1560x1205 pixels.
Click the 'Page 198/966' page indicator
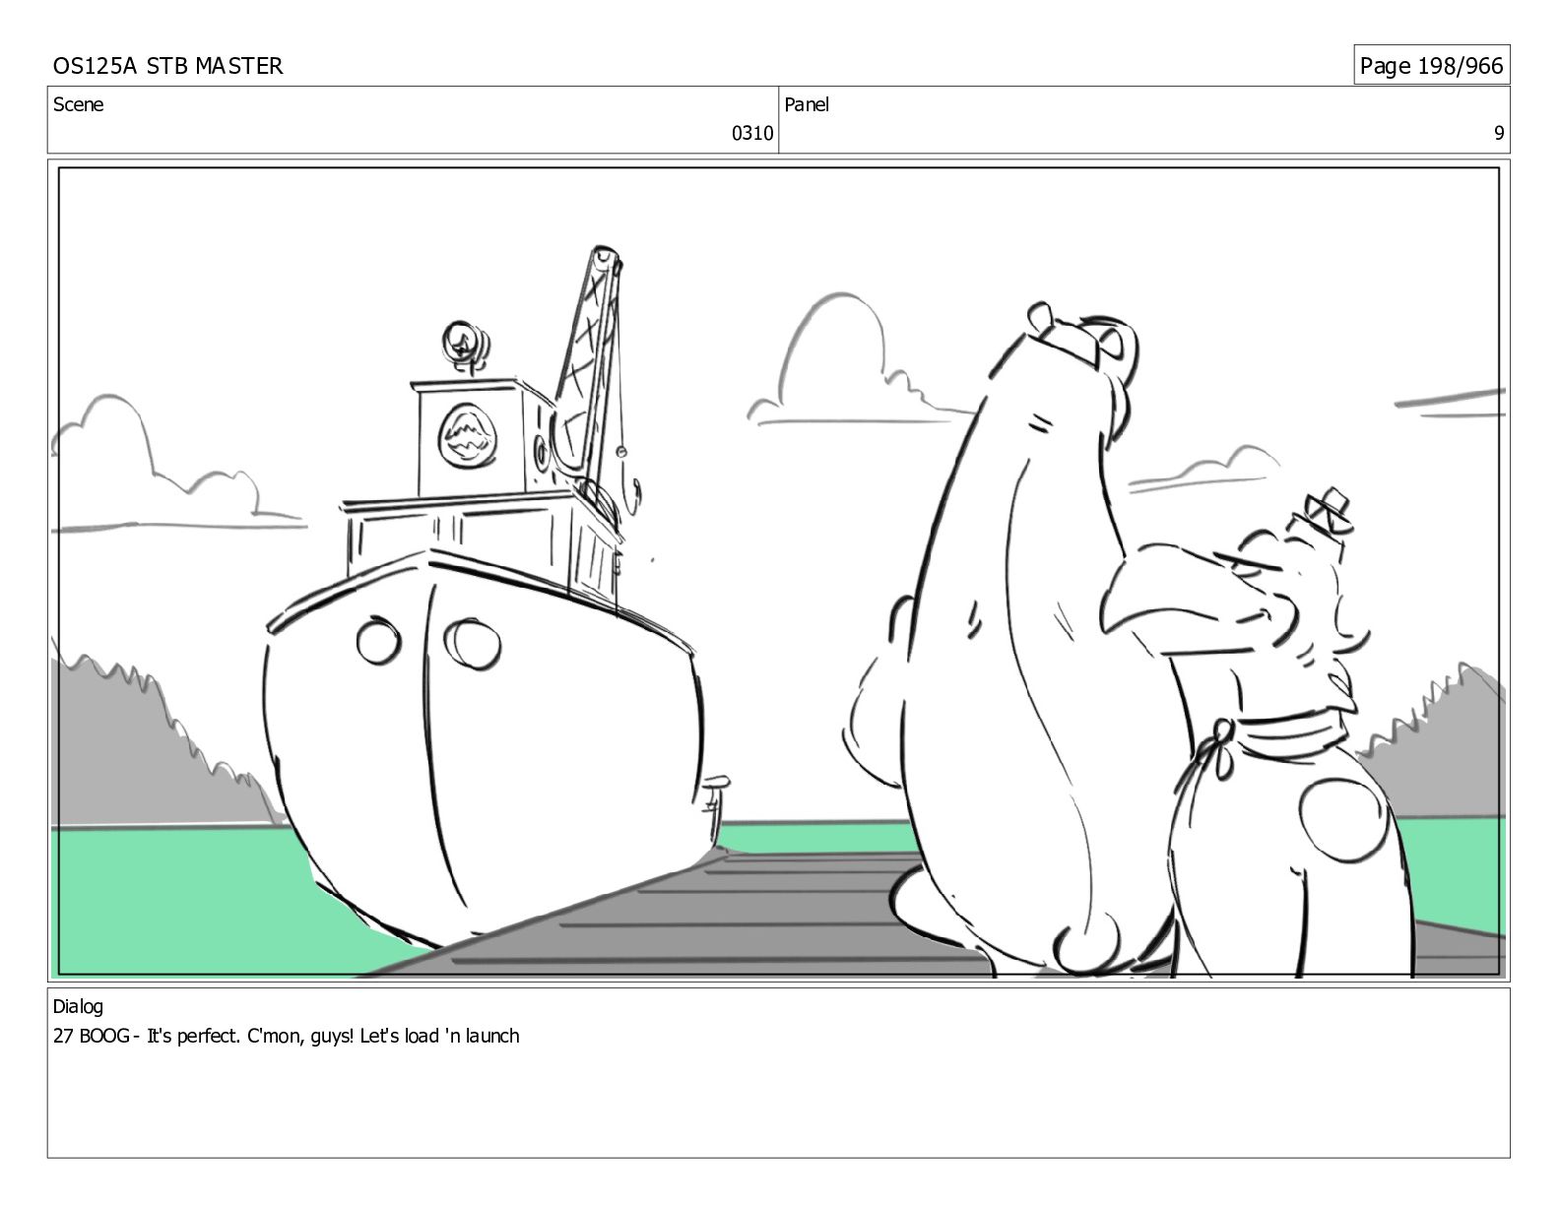point(1431,66)
